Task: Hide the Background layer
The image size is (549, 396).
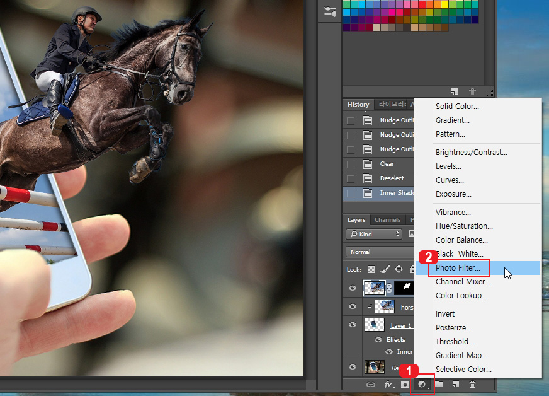Action: coord(353,366)
